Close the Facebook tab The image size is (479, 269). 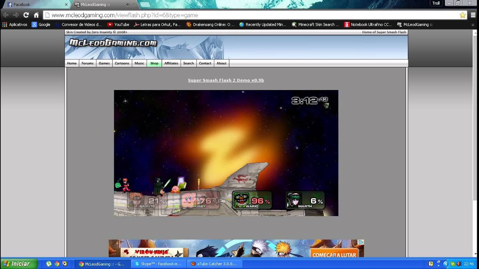(66, 4)
